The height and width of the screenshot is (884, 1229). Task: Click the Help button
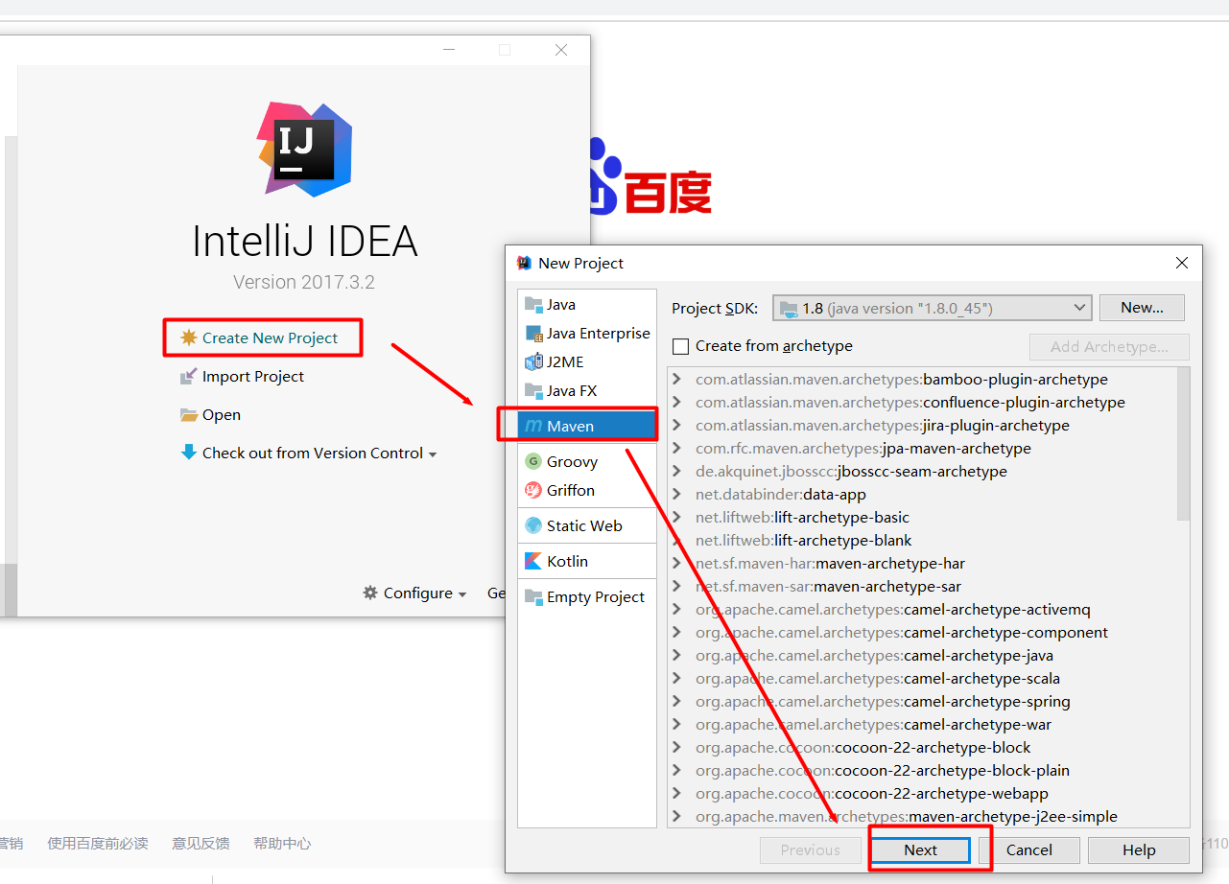point(1139,850)
